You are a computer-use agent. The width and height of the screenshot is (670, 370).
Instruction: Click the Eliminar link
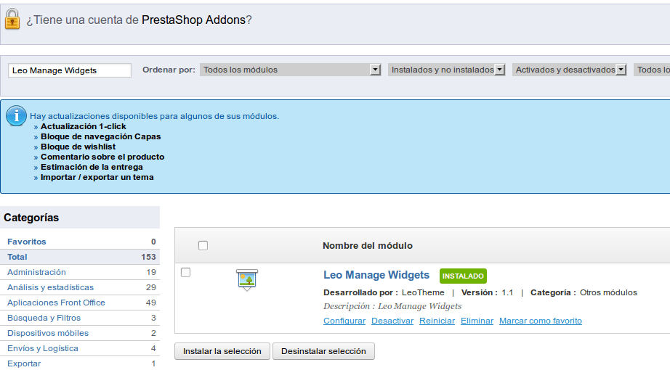477,321
